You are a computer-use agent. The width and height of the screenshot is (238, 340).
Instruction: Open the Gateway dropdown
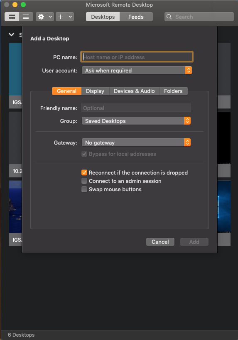pos(136,142)
